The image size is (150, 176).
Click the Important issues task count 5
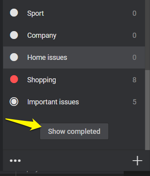134,102
